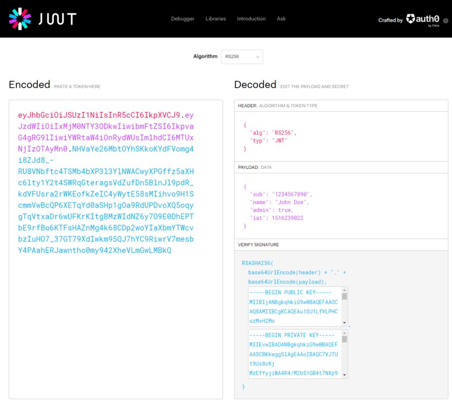The image size is (452, 402).
Task: Click the public key scrollbar thumb
Action: [345, 297]
